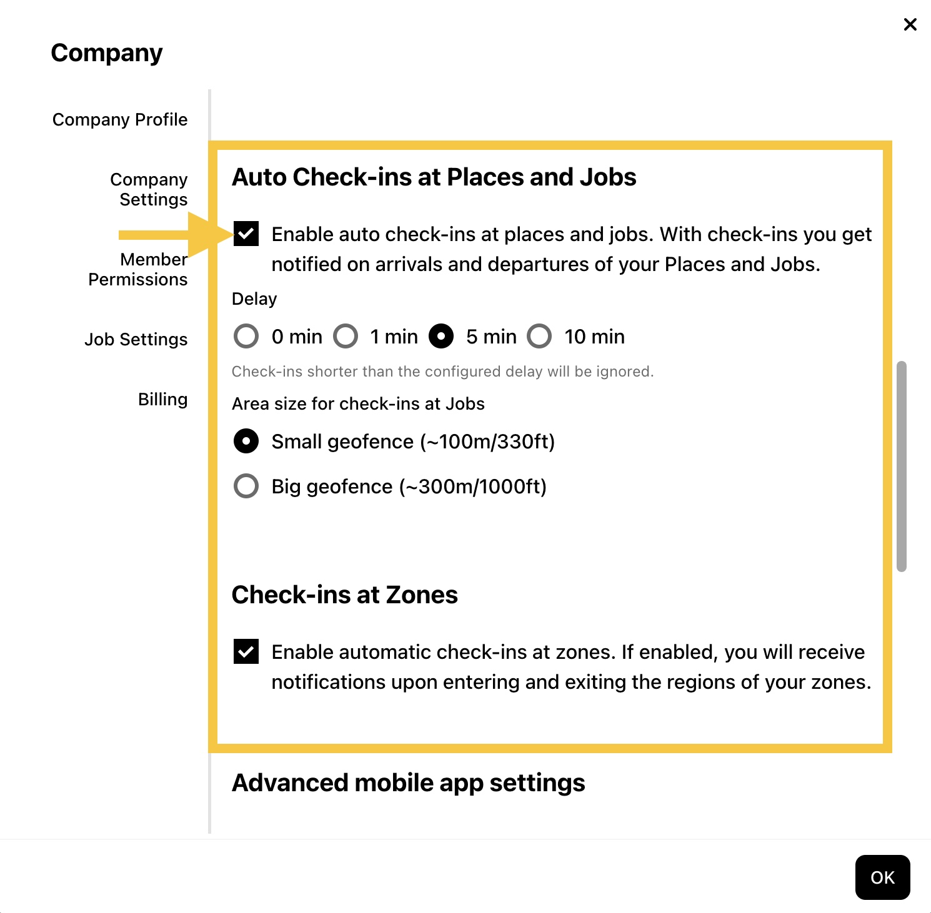Viewport: 931px width, 913px height.
Task: Open the Job Settings section
Action: 136,339
